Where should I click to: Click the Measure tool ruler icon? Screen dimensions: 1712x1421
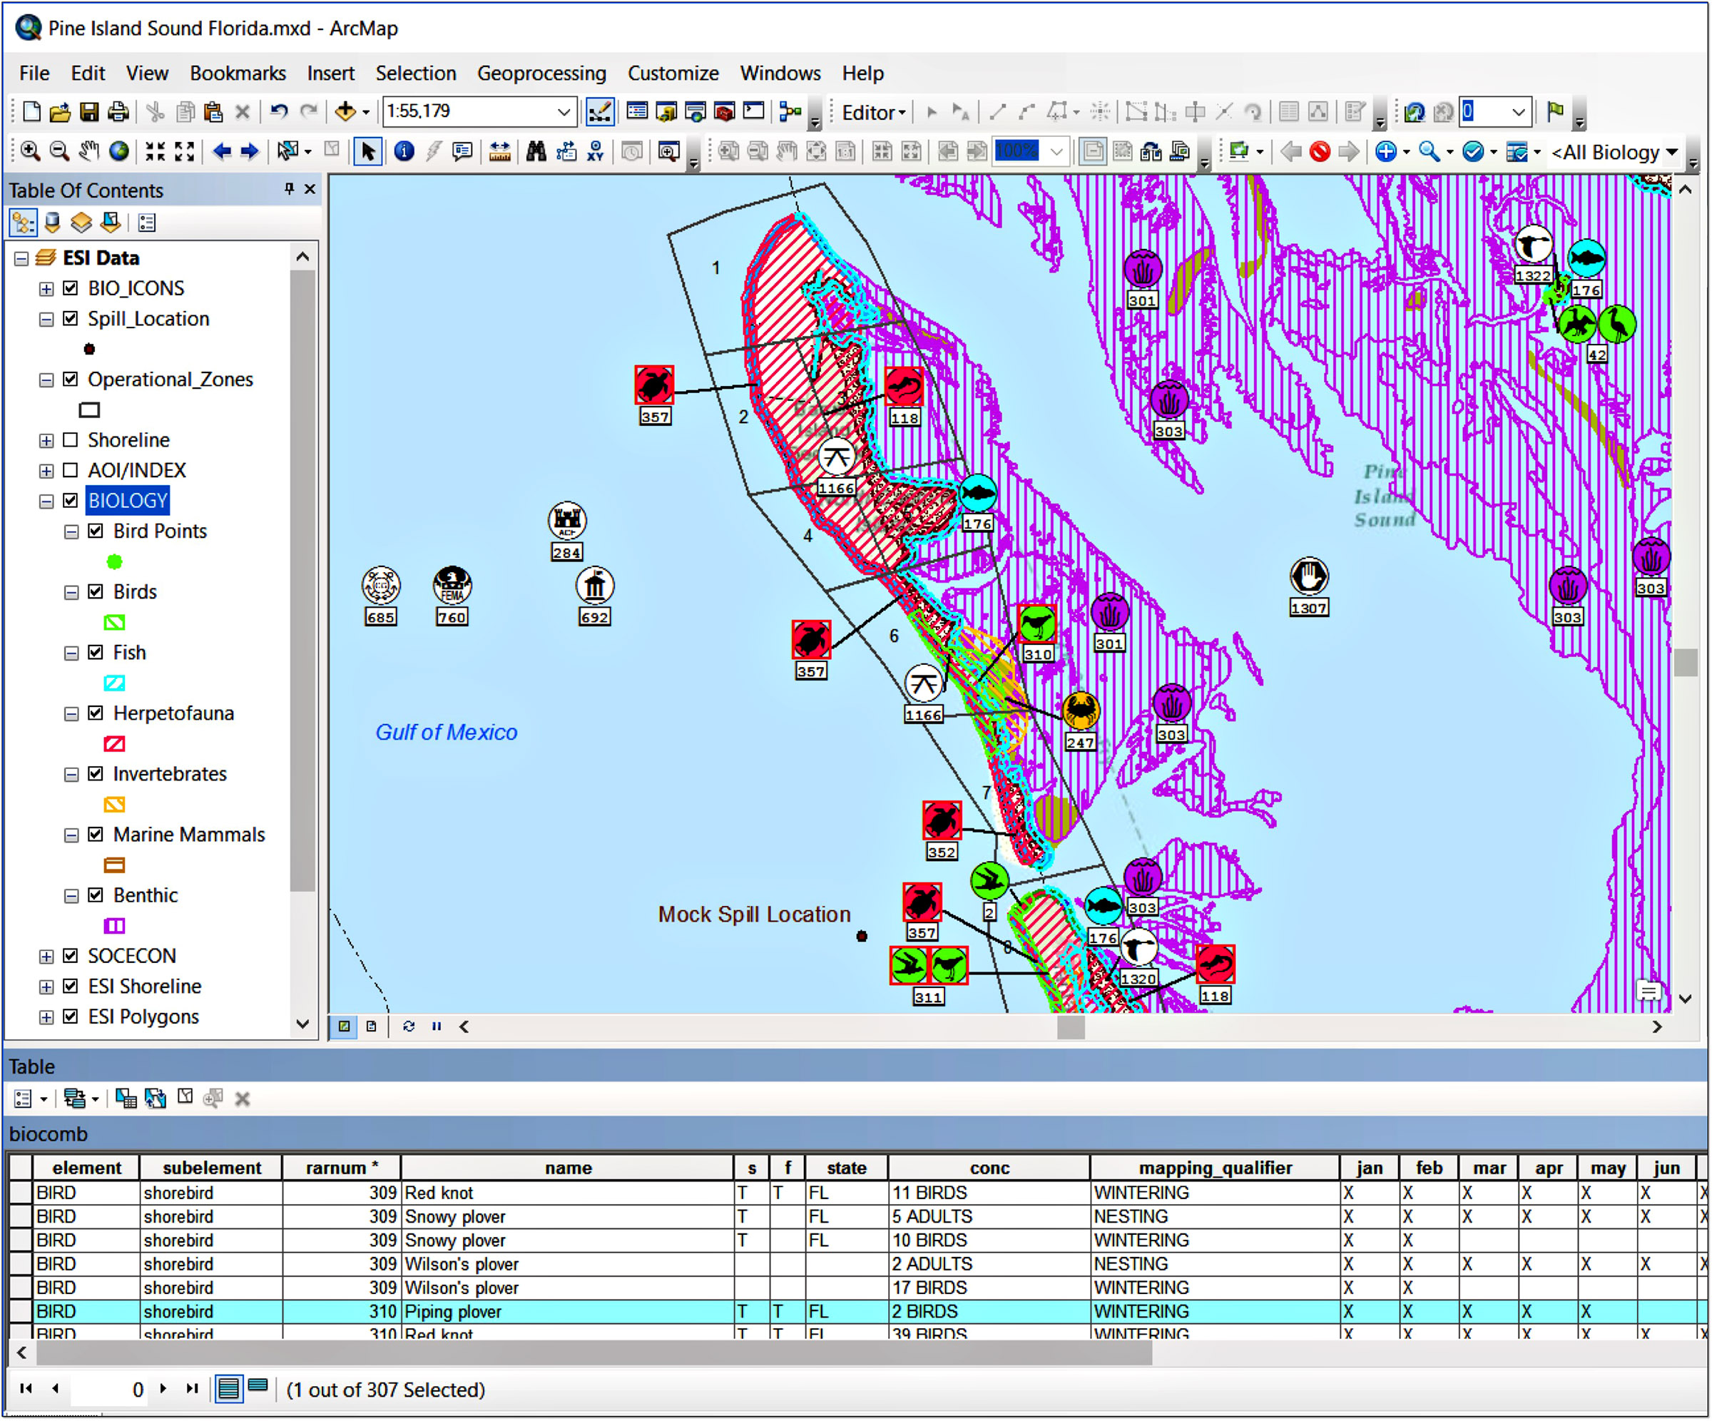(500, 152)
